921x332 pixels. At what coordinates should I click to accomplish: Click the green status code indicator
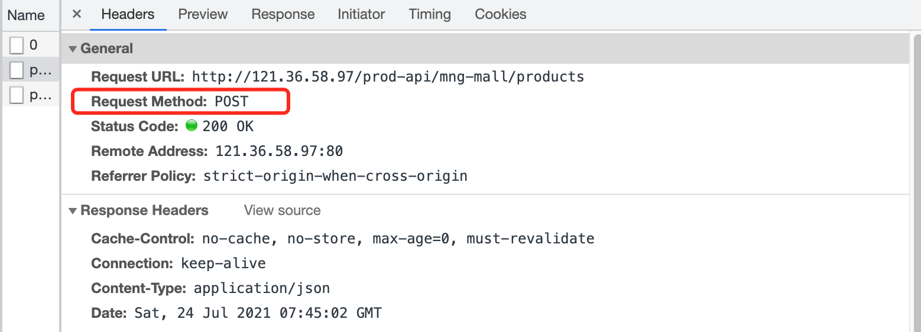pyautogui.click(x=192, y=126)
